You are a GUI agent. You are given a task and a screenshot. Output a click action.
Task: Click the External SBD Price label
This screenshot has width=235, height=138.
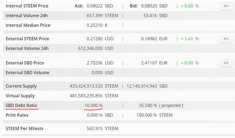tap(25, 63)
